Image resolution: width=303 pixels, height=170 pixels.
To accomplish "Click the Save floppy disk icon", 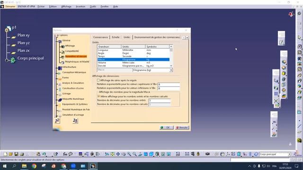I will pos(16,154).
